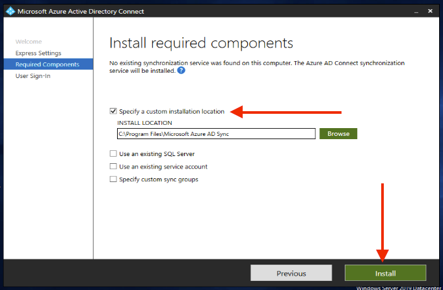Image resolution: width=443 pixels, height=290 pixels.
Task: Check Specify custom sync groups
Action: tap(113, 179)
